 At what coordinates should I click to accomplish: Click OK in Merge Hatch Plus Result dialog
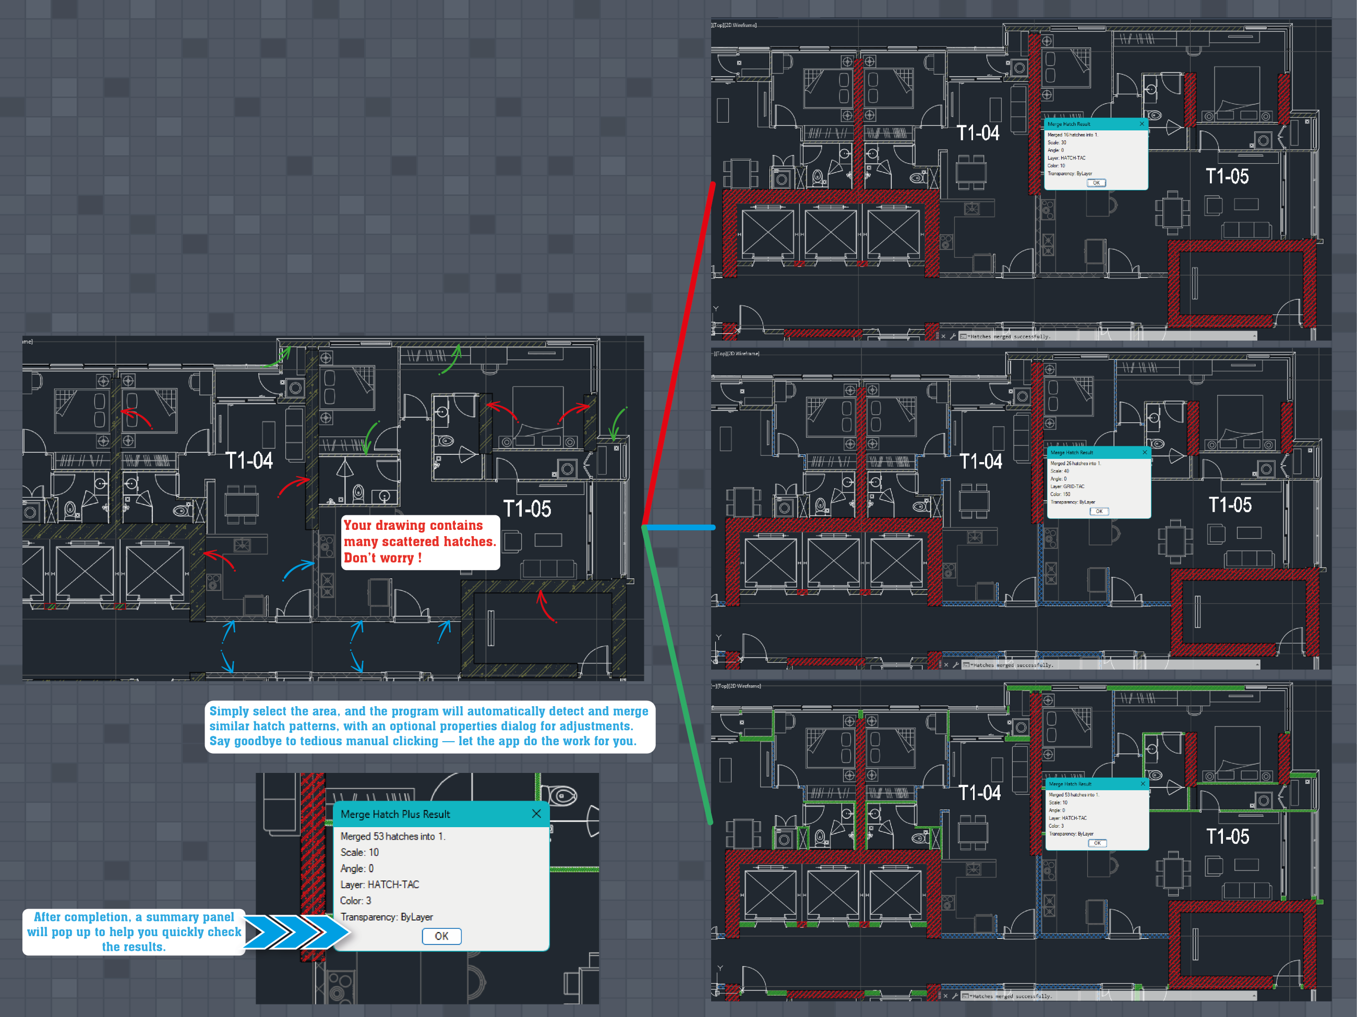pyautogui.click(x=441, y=936)
